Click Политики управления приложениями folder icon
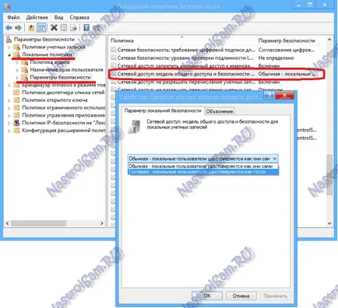The width and height of the screenshot is (338, 308). click(x=16, y=115)
